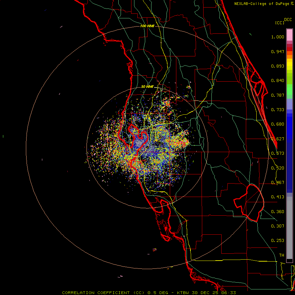Select the 0.413 scale value
This screenshot has width=295, height=295.
pos(278,197)
